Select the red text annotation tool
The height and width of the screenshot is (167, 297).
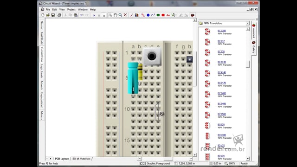coord(168,15)
